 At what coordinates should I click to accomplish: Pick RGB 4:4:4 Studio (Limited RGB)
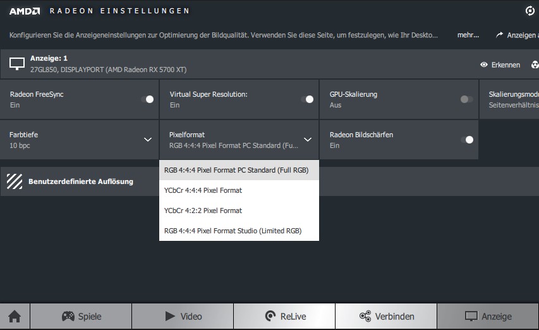coord(239,231)
